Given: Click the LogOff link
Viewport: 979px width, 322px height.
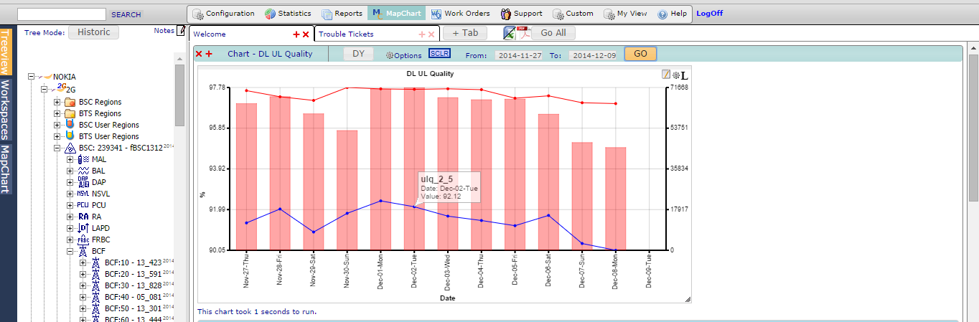Looking at the screenshot, I should click(709, 14).
